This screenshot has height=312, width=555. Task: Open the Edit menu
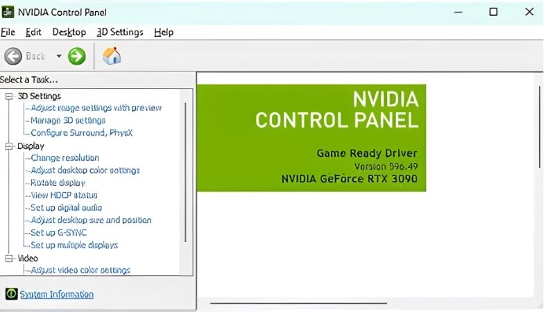click(x=33, y=32)
